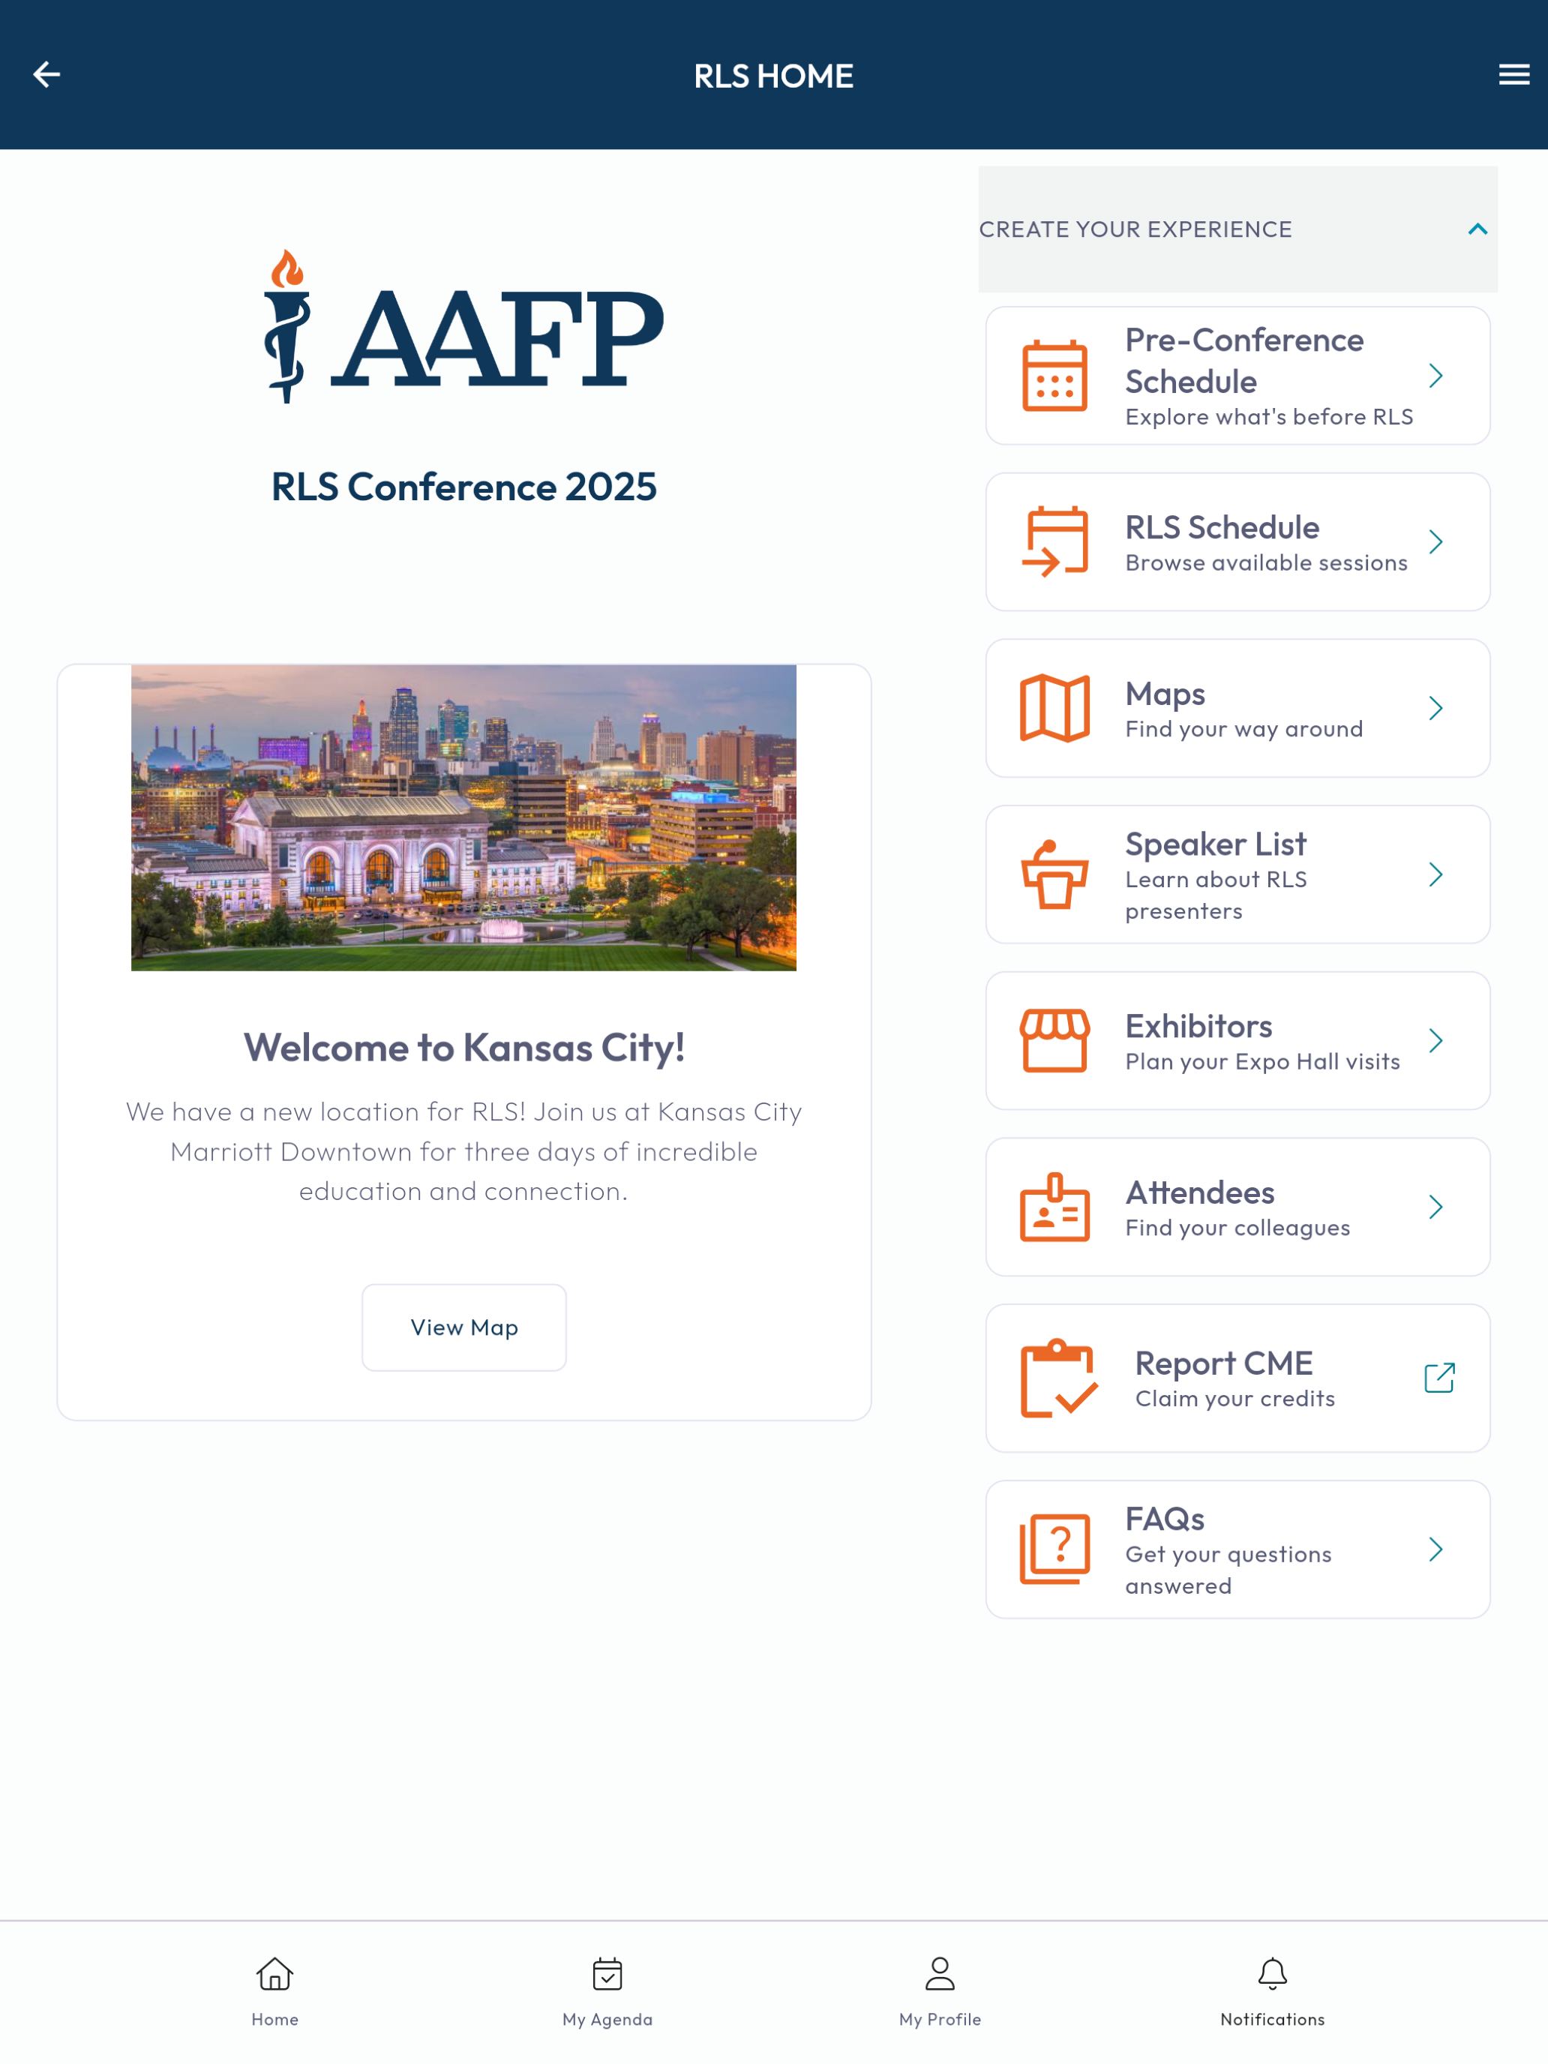Click the Exhibitors storefront icon
The height and width of the screenshot is (2064, 1548).
click(x=1054, y=1040)
